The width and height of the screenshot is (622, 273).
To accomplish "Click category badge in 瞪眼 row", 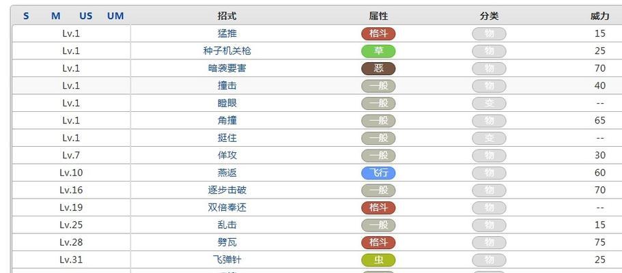I will point(489,104).
